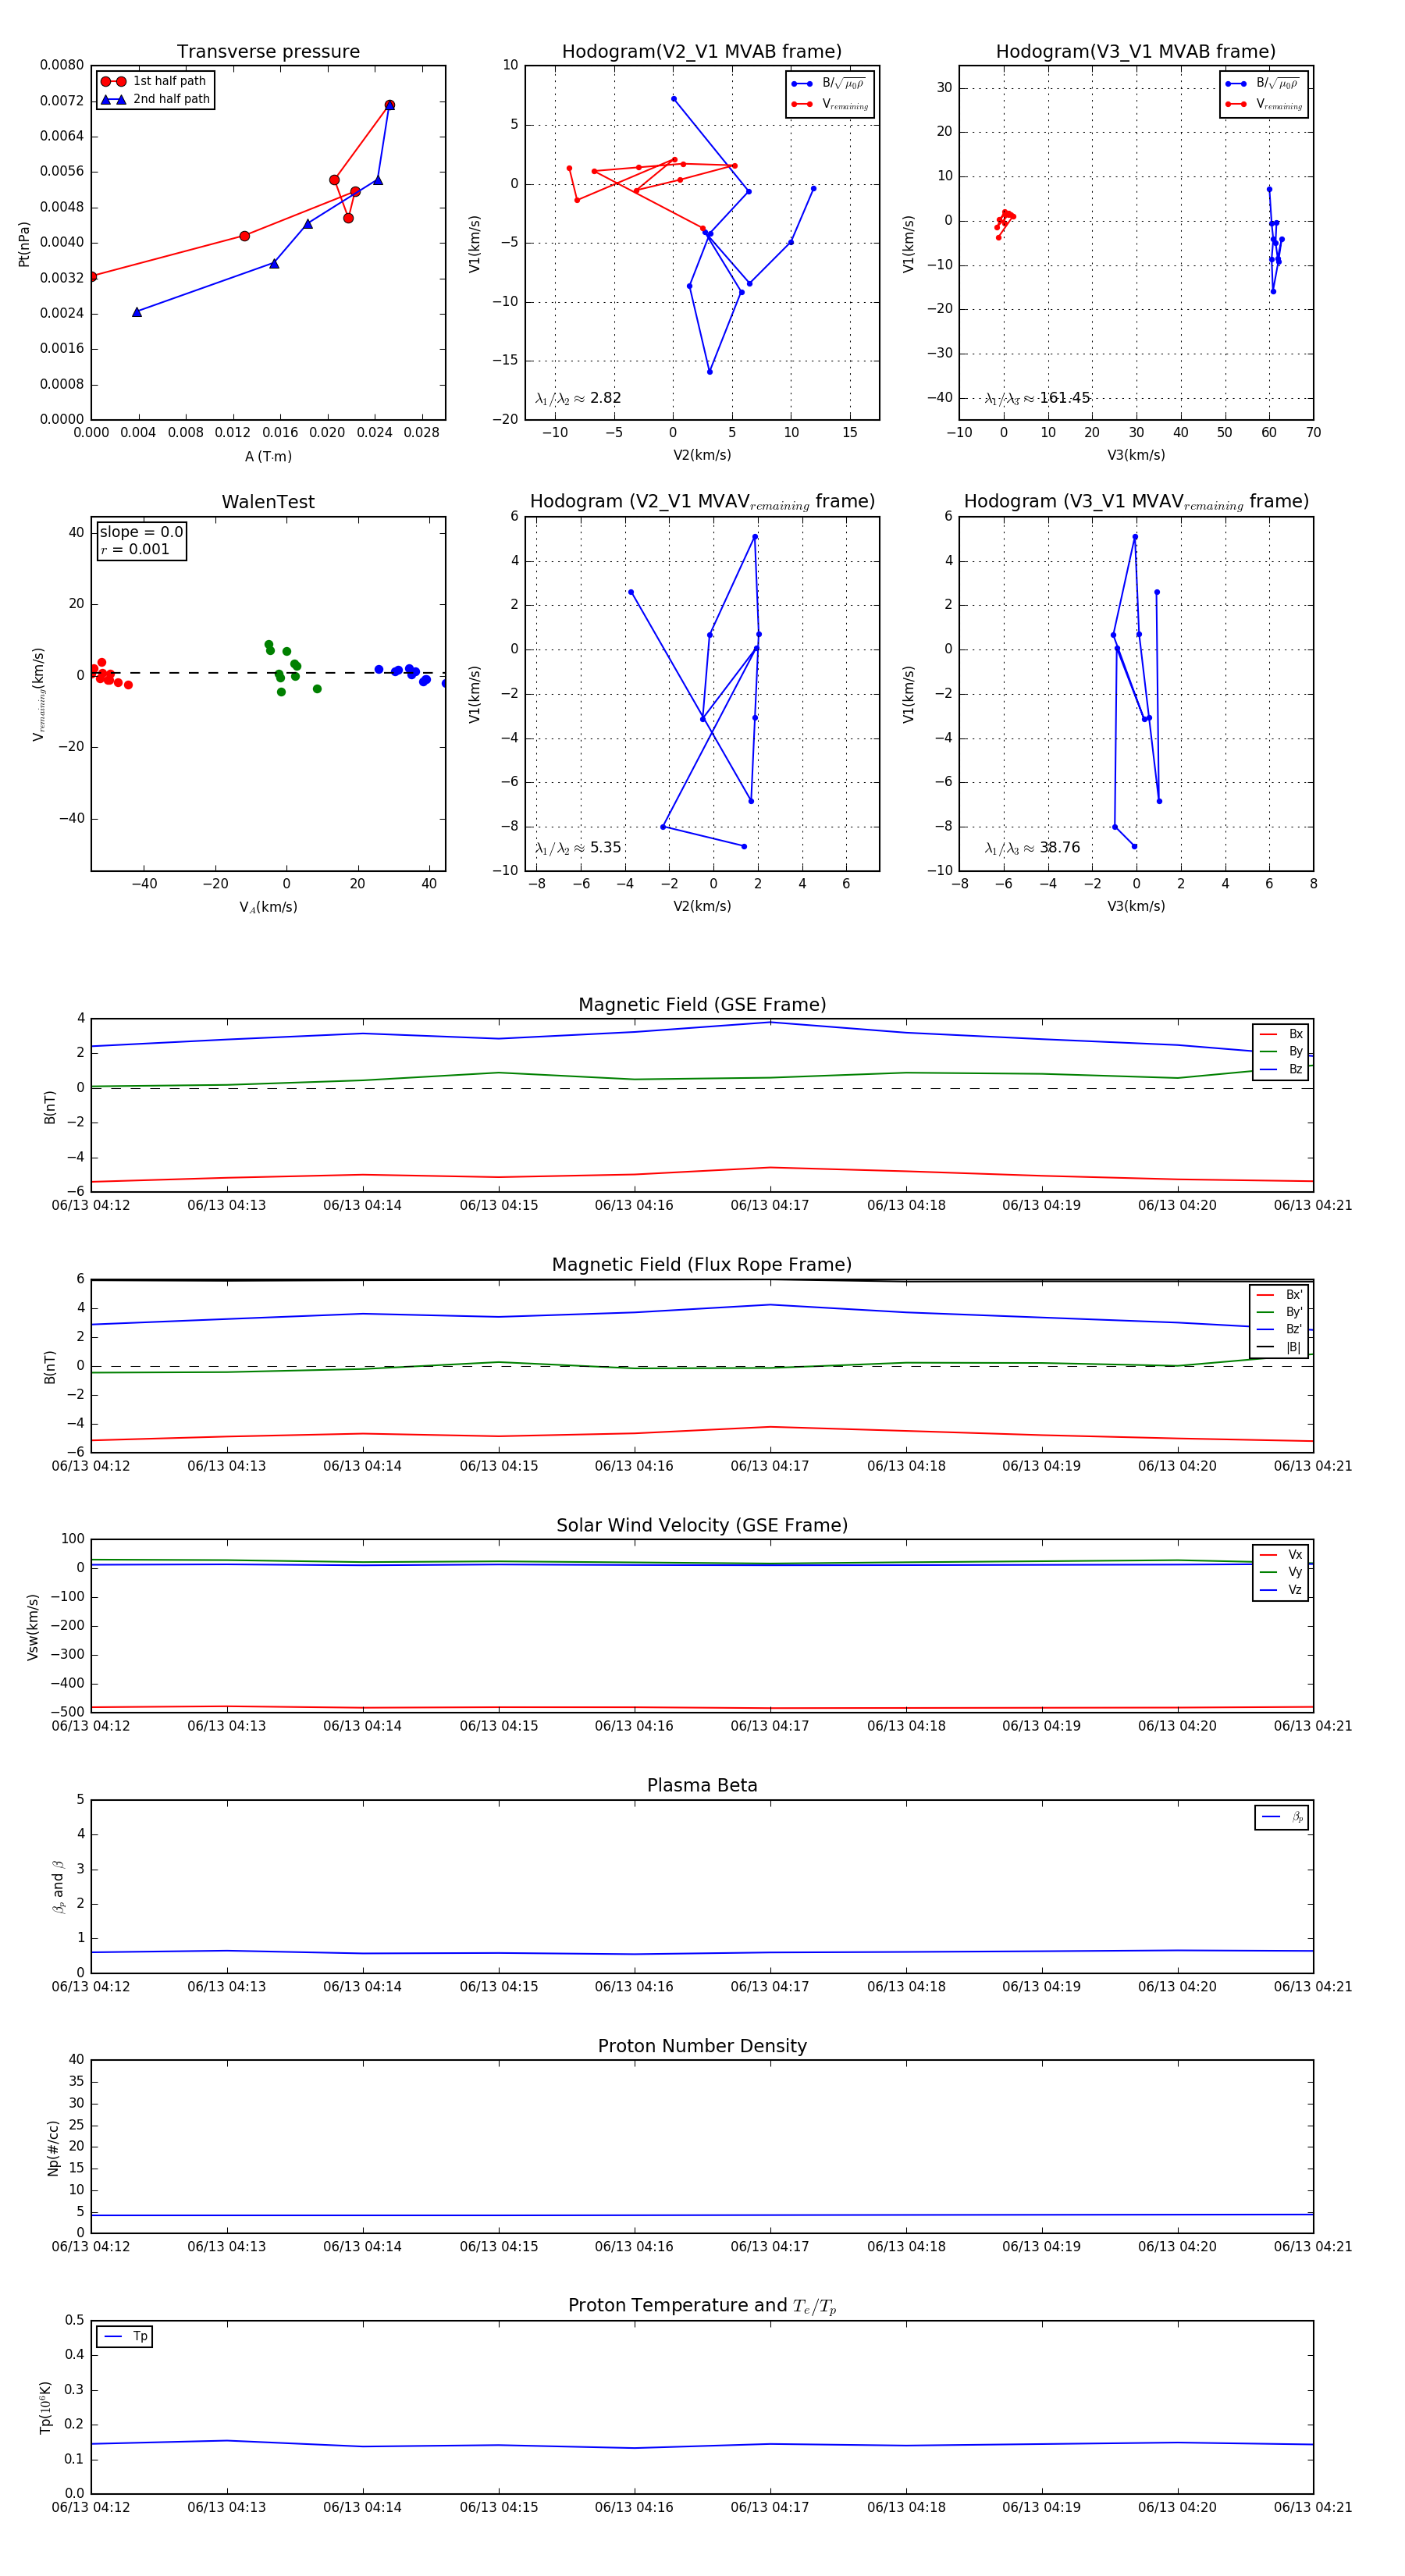This screenshot has height=2576, width=1405.
Task: Click the 'Np(#/cc)' y-axis label
Action: [53, 2148]
